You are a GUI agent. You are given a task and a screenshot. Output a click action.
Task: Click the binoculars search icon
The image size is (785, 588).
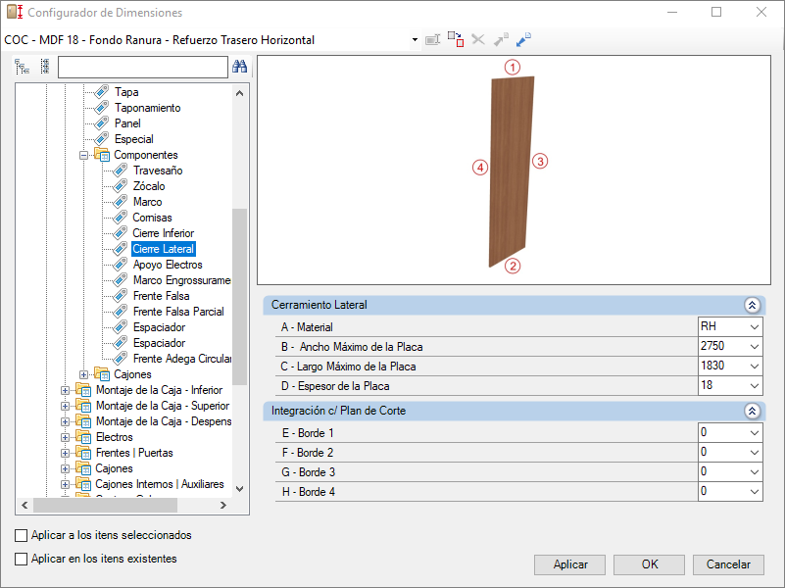click(x=239, y=67)
